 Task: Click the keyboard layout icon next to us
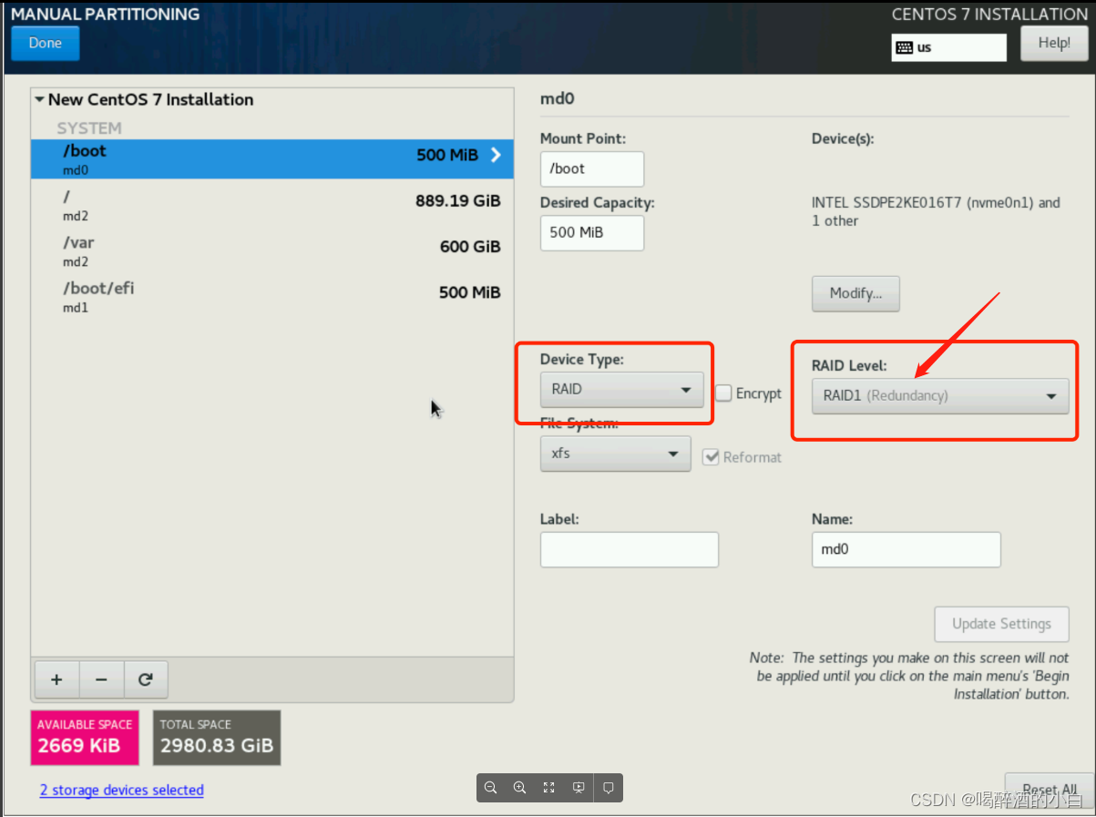[905, 47]
